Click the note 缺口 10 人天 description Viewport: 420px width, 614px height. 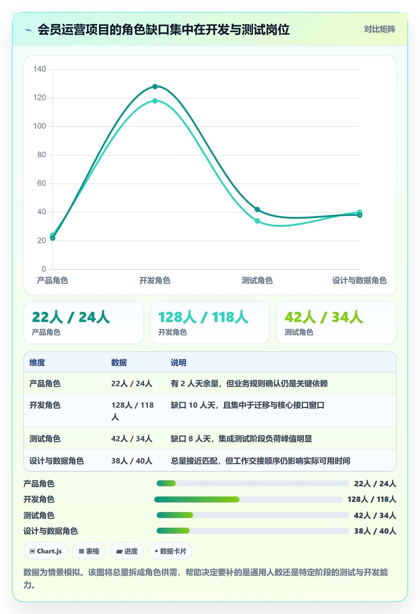point(247,405)
